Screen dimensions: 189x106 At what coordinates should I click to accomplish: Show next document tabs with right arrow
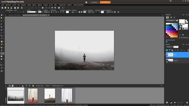click(x=163, y=15)
